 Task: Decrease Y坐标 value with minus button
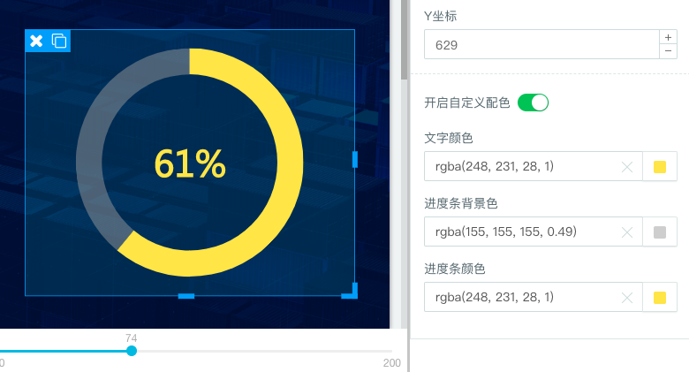pos(668,51)
